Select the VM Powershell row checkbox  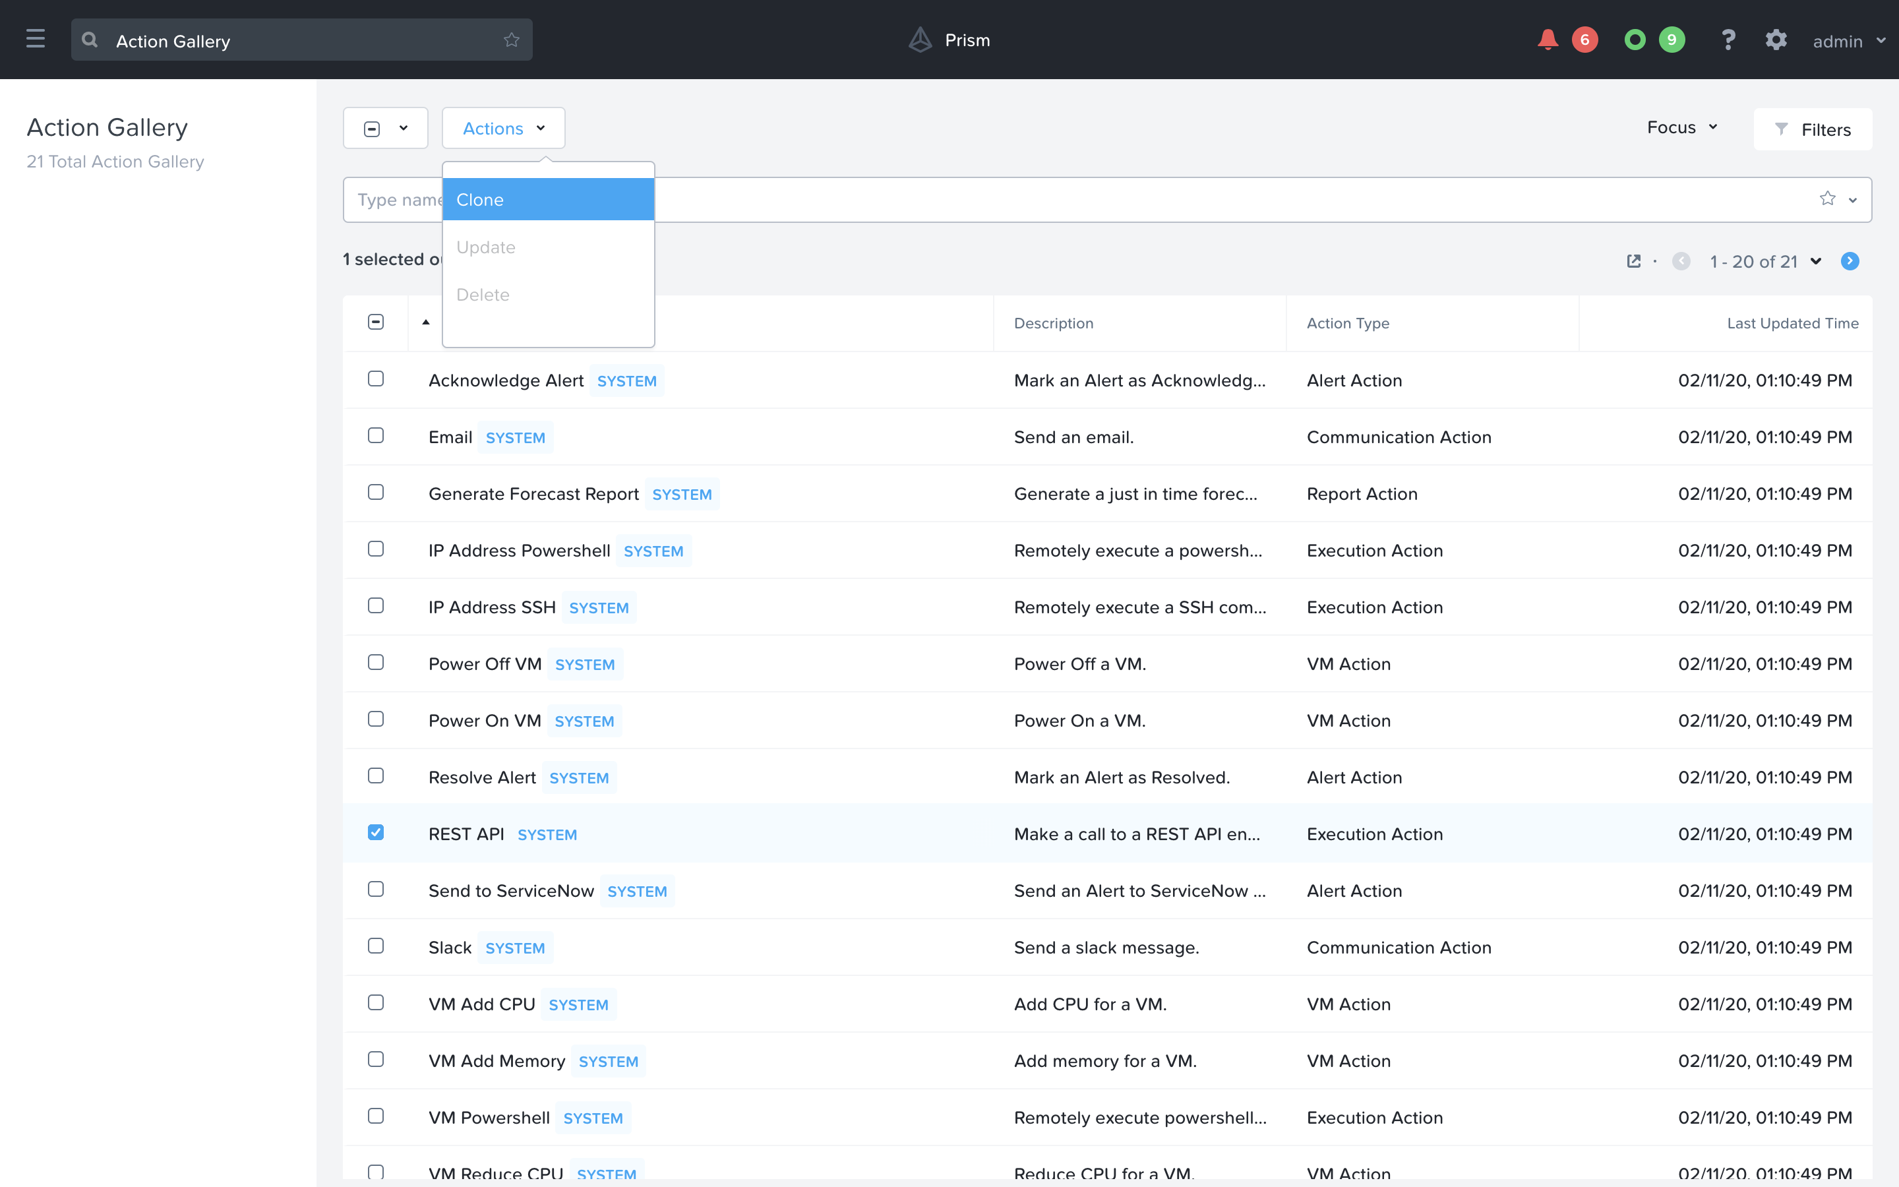pos(376,1116)
